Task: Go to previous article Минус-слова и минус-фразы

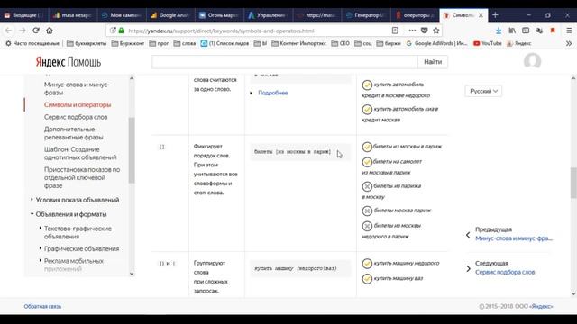Action: [514, 238]
